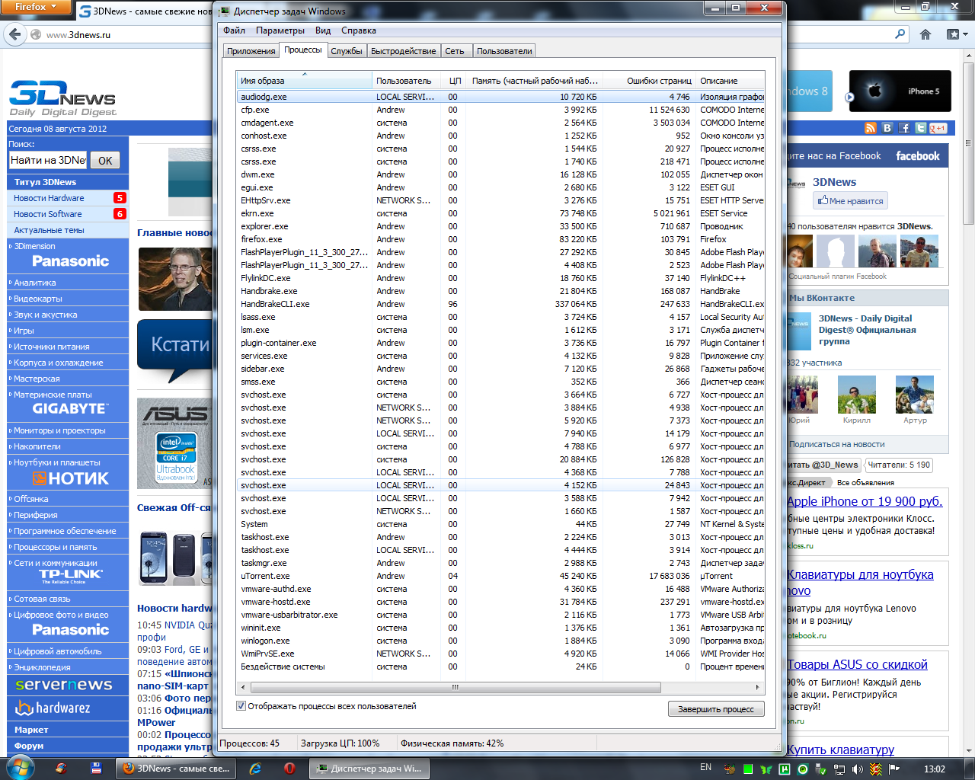Image resolution: width=975 pixels, height=780 pixels.
Task: Expand the Игры section in 3DNews sidebar
Action: point(24,331)
